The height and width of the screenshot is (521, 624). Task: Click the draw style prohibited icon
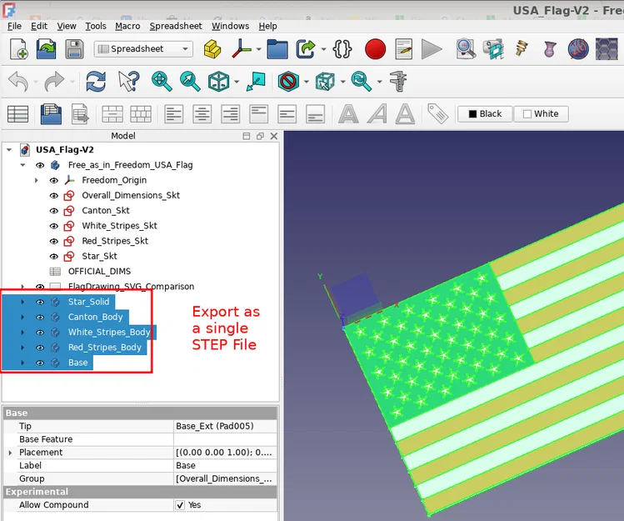[288, 81]
